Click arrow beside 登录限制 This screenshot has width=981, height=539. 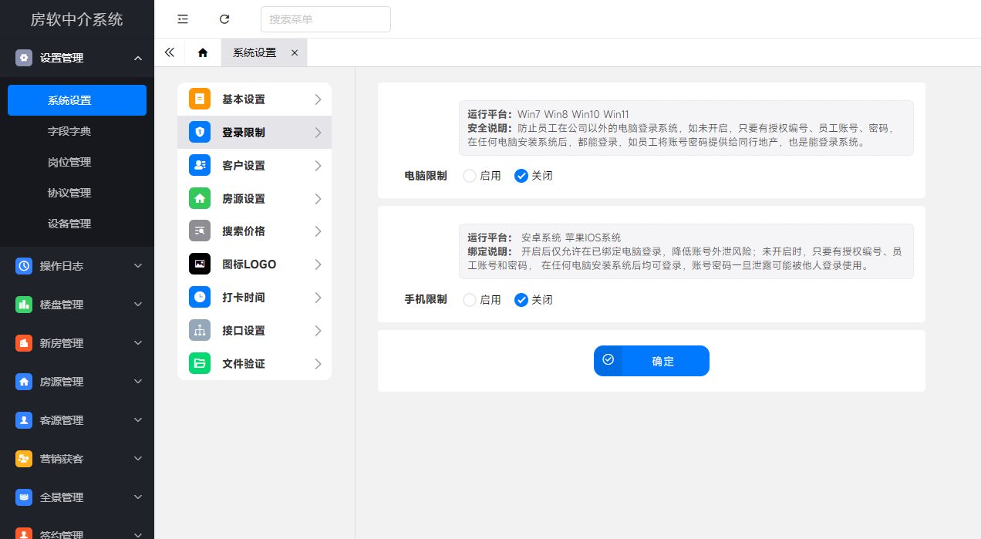318,132
